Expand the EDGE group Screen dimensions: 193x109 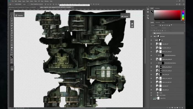coord(156,93)
